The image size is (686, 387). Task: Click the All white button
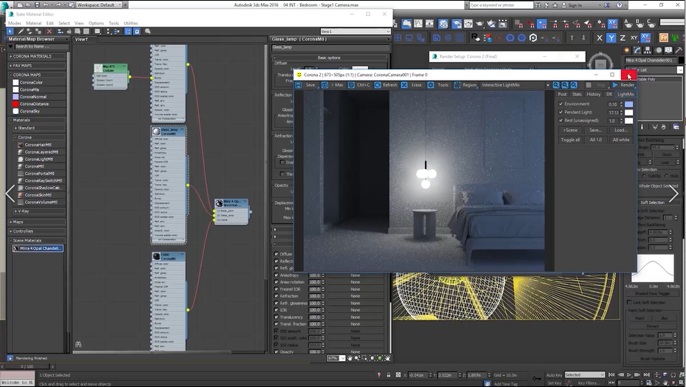[x=621, y=140]
